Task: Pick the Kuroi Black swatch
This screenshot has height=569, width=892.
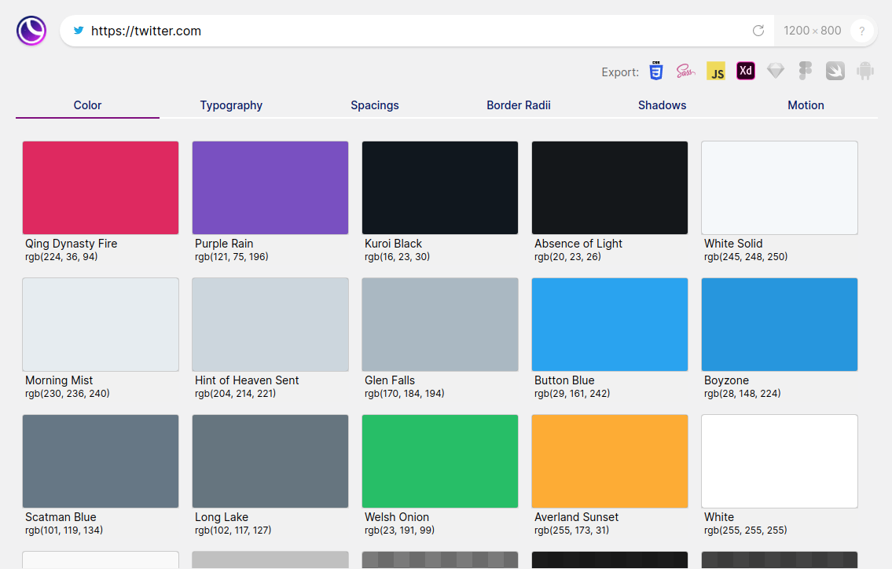Action: [440, 188]
